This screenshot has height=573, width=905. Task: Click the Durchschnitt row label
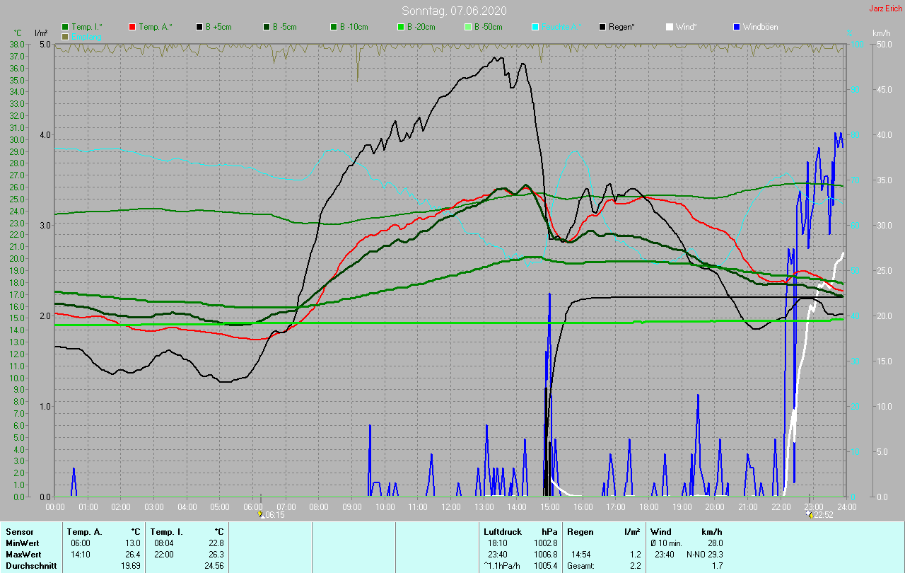31,566
